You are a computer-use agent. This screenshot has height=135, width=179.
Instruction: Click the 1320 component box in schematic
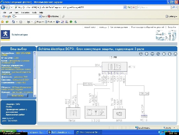pyautogui.click(x=96, y=112)
